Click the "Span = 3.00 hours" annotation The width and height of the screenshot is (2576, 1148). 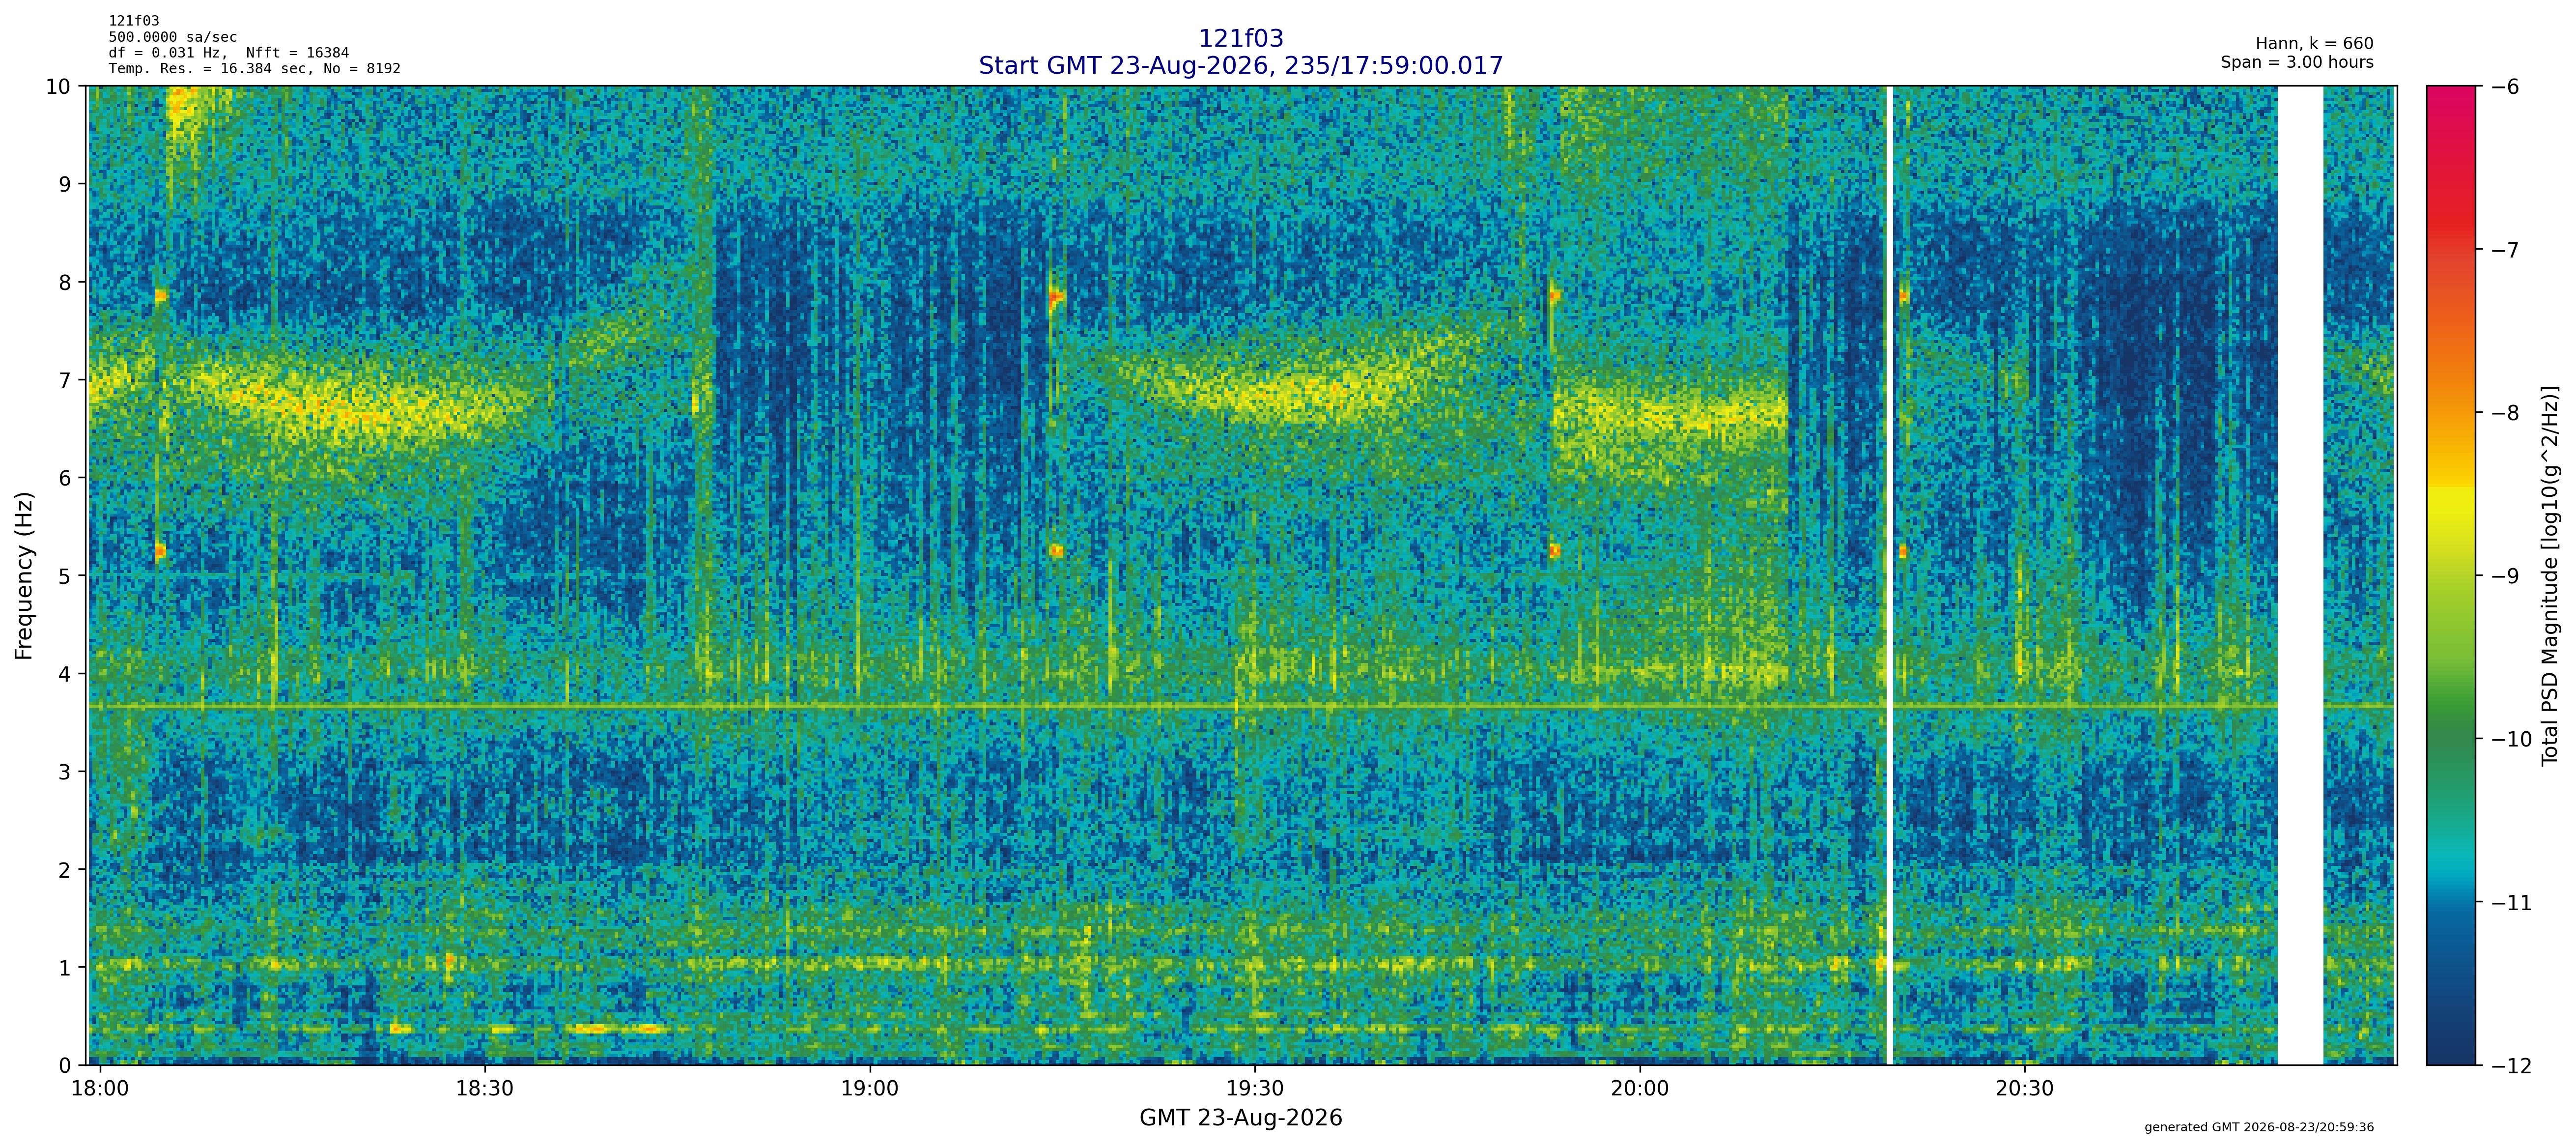(2297, 62)
